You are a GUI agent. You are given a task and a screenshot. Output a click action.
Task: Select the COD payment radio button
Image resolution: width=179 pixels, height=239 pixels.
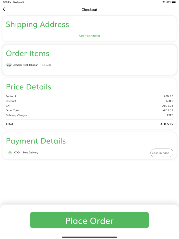(10, 153)
